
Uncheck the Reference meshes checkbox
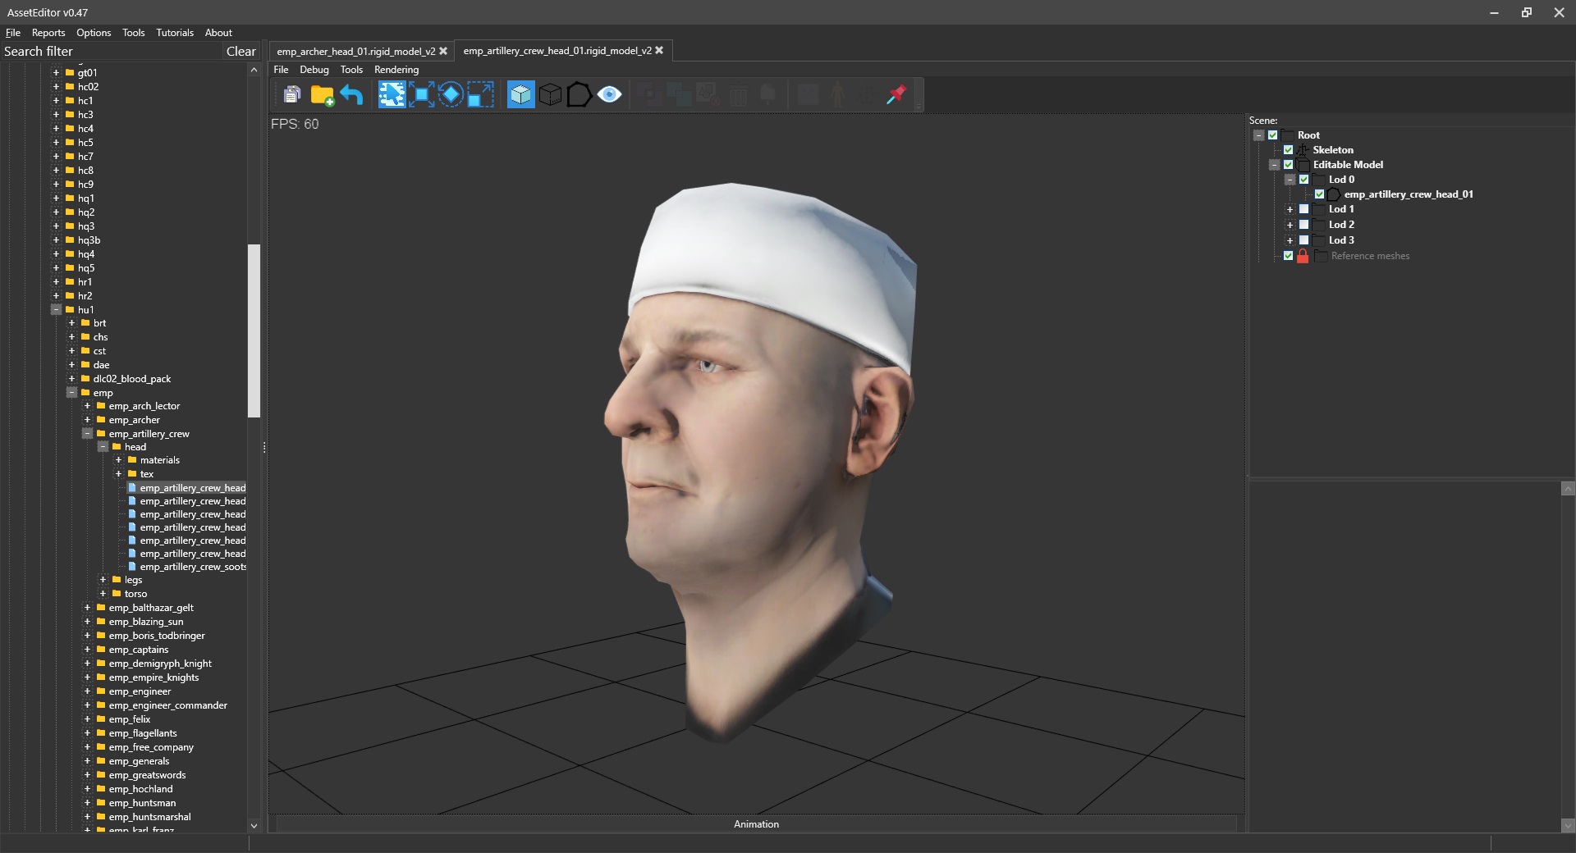pyautogui.click(x=1288, y=256)
